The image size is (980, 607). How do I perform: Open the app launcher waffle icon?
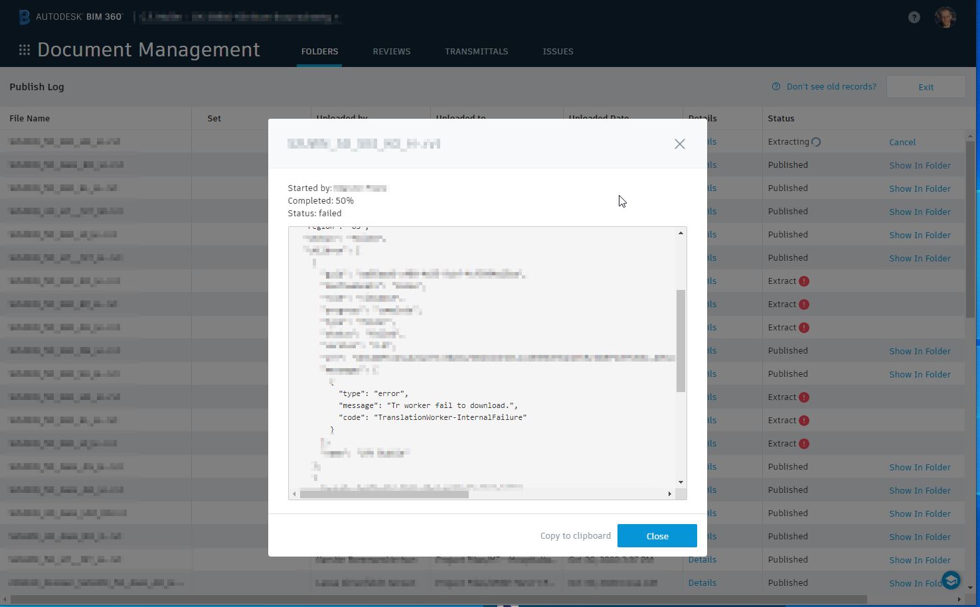[24, 49]
